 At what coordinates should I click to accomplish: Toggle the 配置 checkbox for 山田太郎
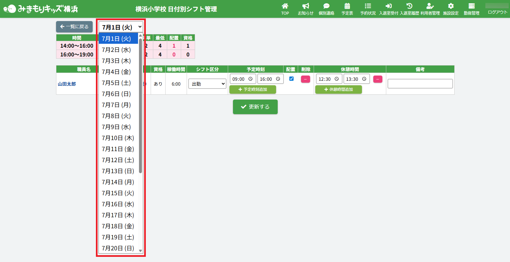click(291, 78)
